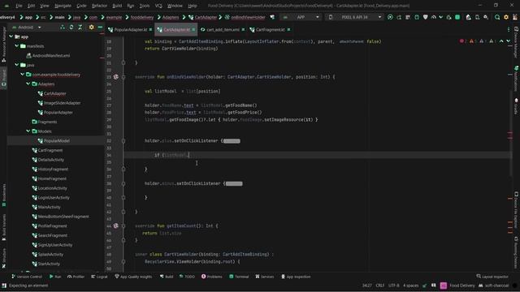Open the File menu
The image size is (520, 292).
pyautogui.click(x=19, y=6)
